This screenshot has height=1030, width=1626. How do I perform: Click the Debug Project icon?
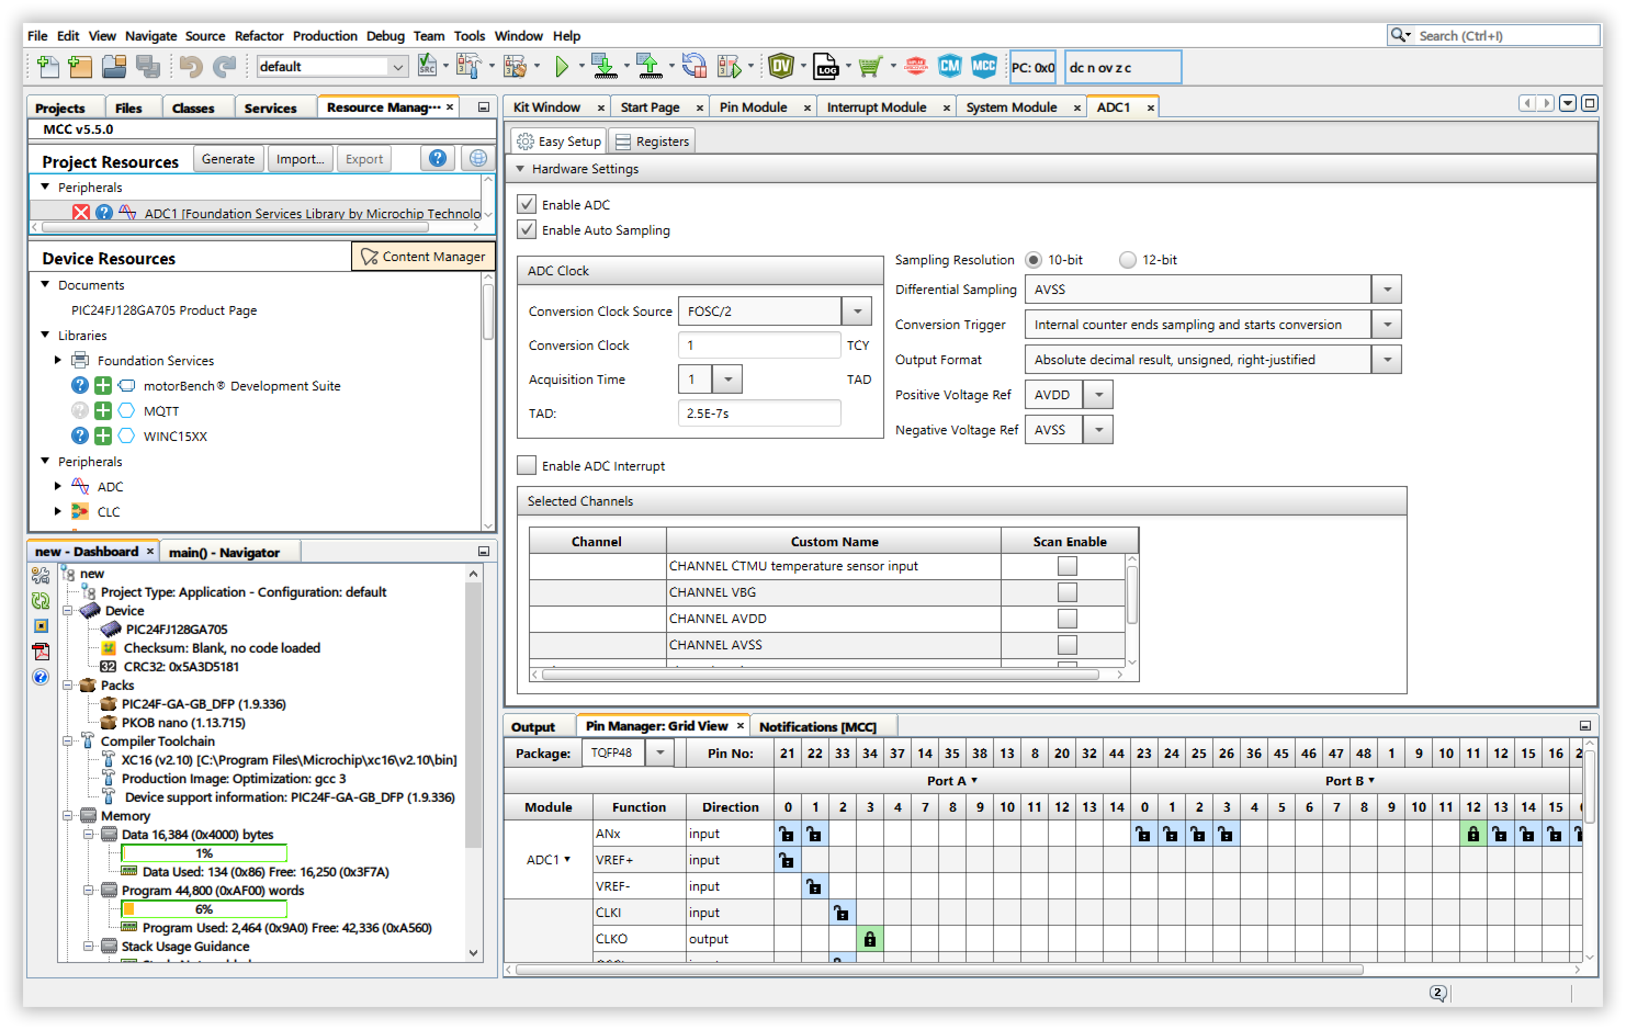pyautogui.click(x=730, y=67)
